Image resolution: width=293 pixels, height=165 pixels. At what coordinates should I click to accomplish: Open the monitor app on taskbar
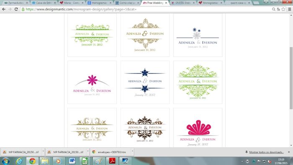125,161
